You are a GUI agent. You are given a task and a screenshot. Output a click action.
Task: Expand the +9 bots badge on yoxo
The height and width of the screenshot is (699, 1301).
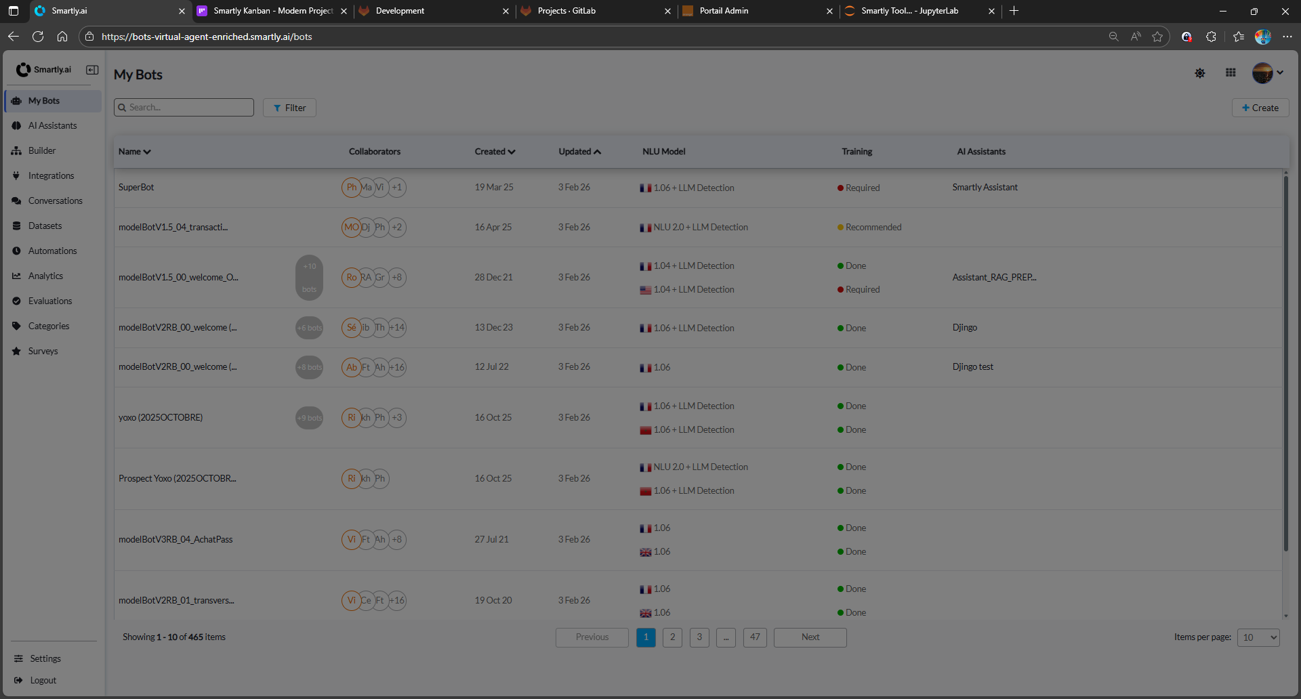tap(309, 418)
